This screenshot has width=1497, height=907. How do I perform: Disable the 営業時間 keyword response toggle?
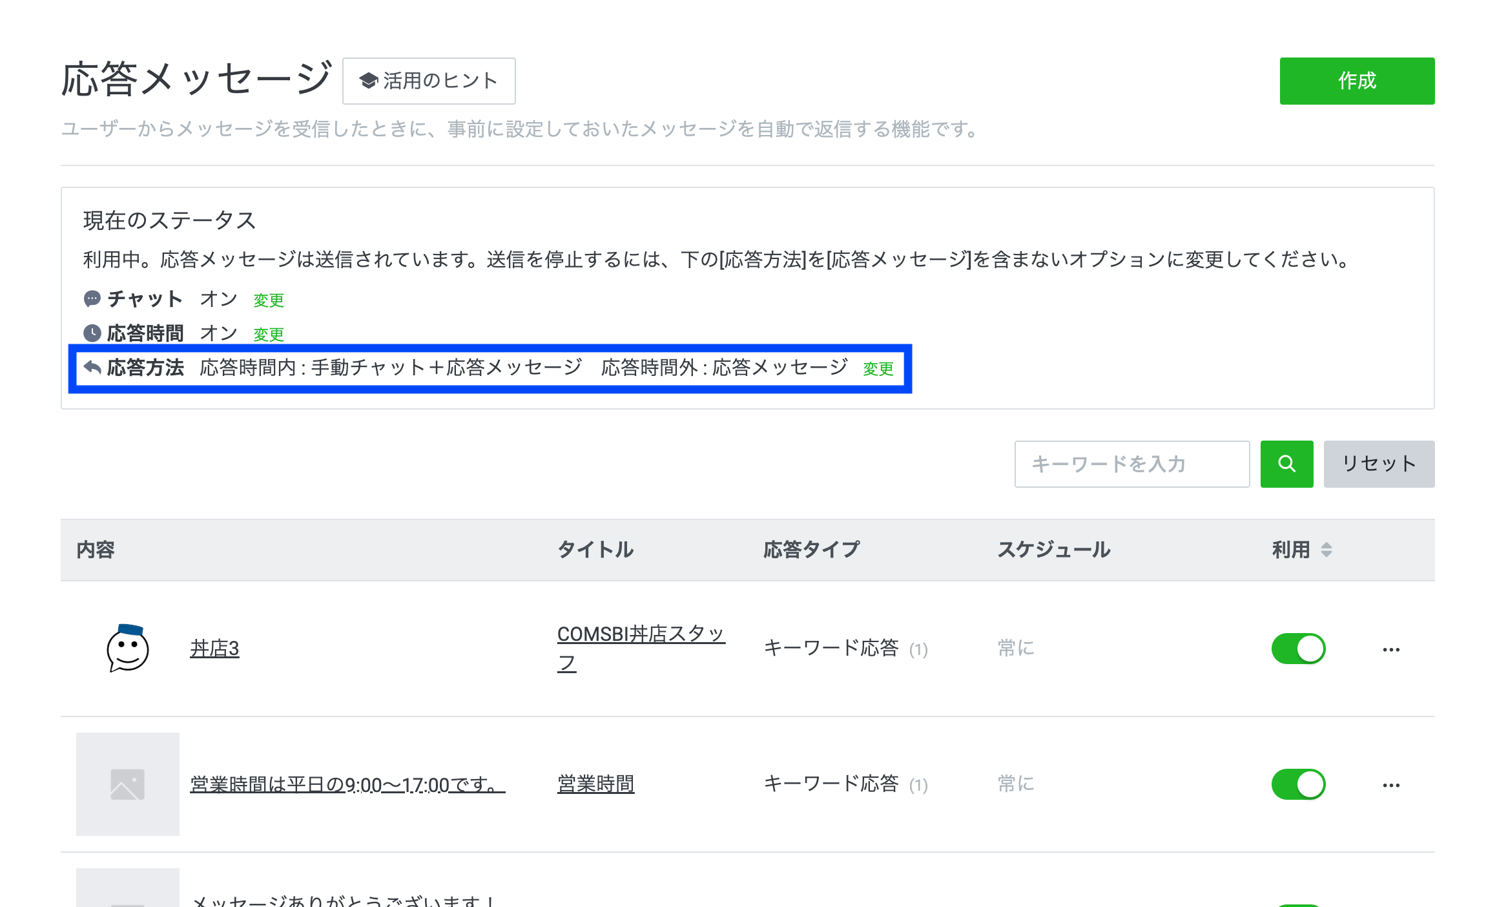click(x=1298, y=784)
